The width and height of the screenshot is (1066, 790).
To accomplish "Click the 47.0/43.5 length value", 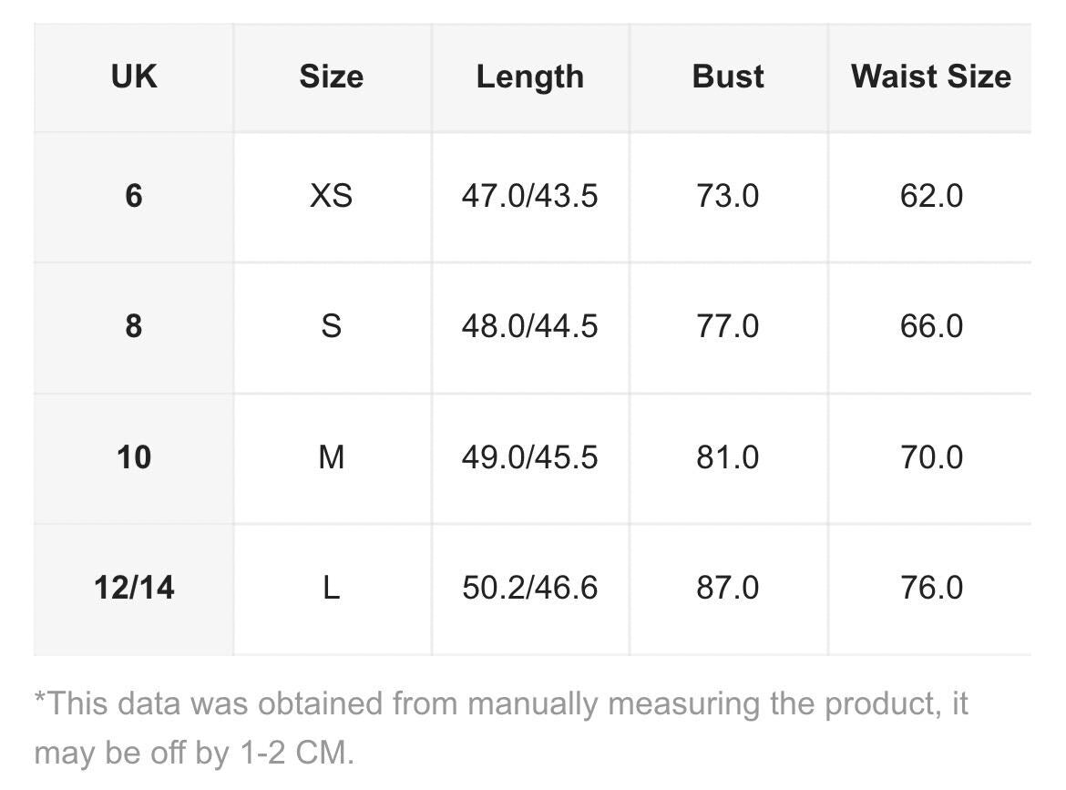I will click(x=529, y=196).
